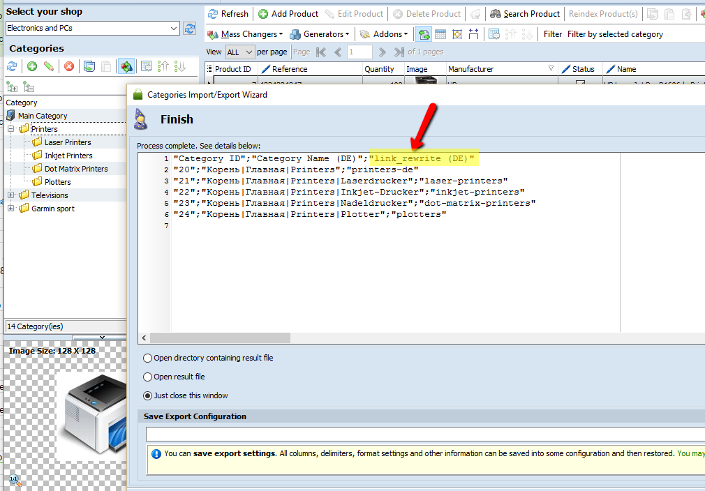The image size is (705, 491).
Task: Click the category import/export icon
Action: [126, 66]
